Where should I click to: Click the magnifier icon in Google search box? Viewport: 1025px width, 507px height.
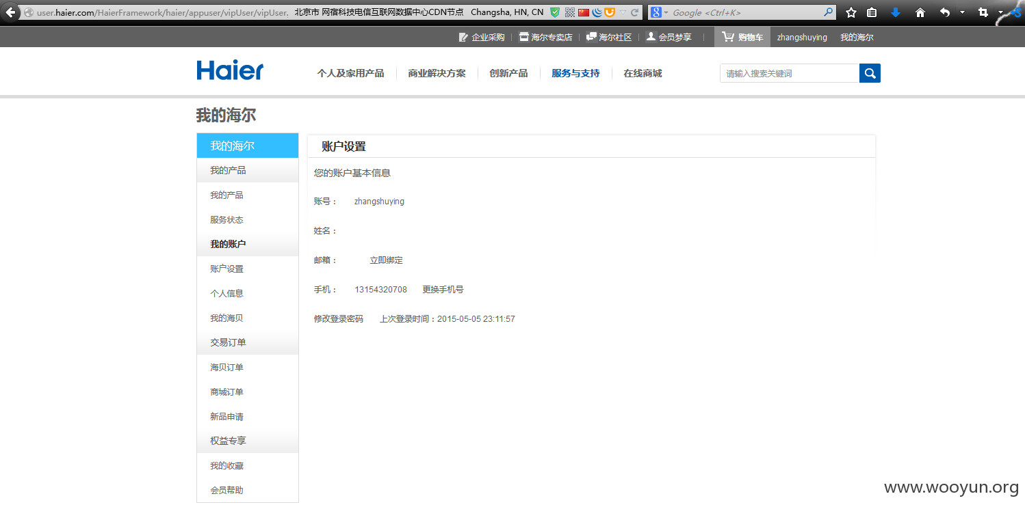829,12
